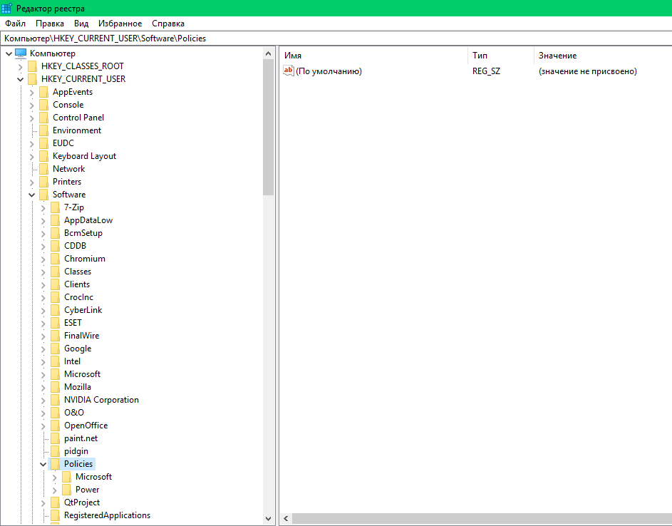Select the RegisteredApplications registry key
672x526 pixels.
click(x=107, y=515)
